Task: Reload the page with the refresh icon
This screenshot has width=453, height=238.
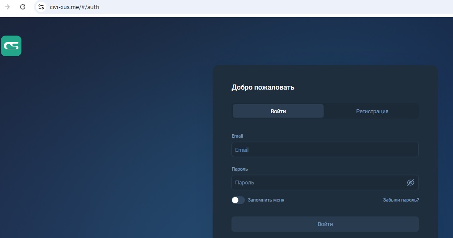Action: 23,7
